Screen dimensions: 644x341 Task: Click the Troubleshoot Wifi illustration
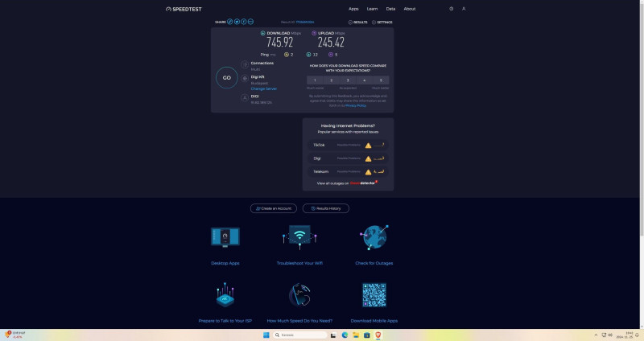[299, 237]
